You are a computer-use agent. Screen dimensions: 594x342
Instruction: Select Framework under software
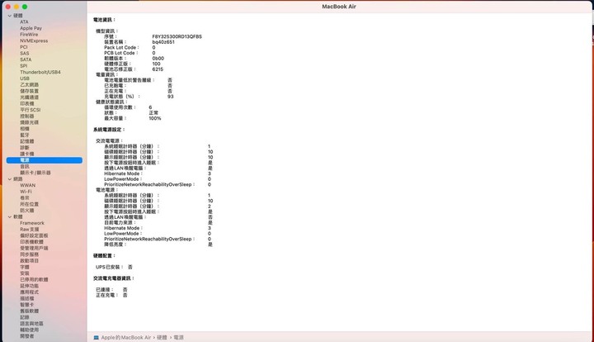[32, 223]
